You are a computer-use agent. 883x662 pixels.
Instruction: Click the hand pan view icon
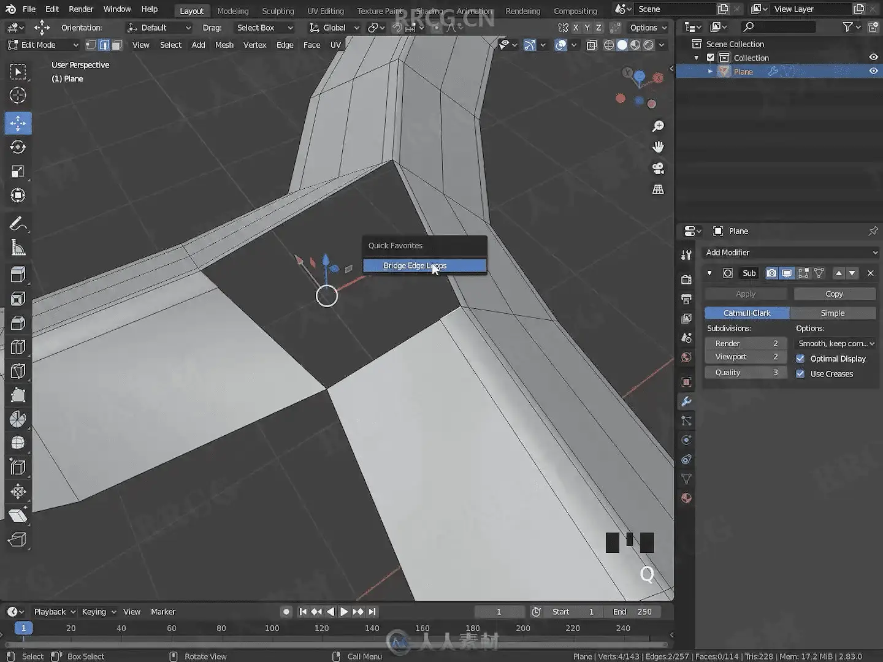pos(658,147)
